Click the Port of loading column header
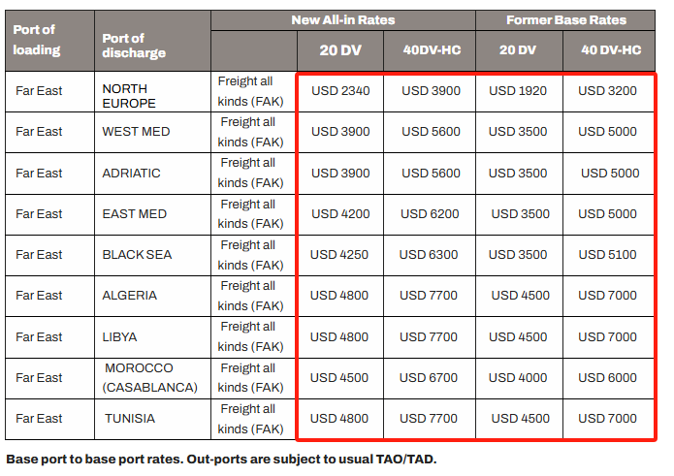This screenshot has width=674, height=476. (x=49, y=41)
